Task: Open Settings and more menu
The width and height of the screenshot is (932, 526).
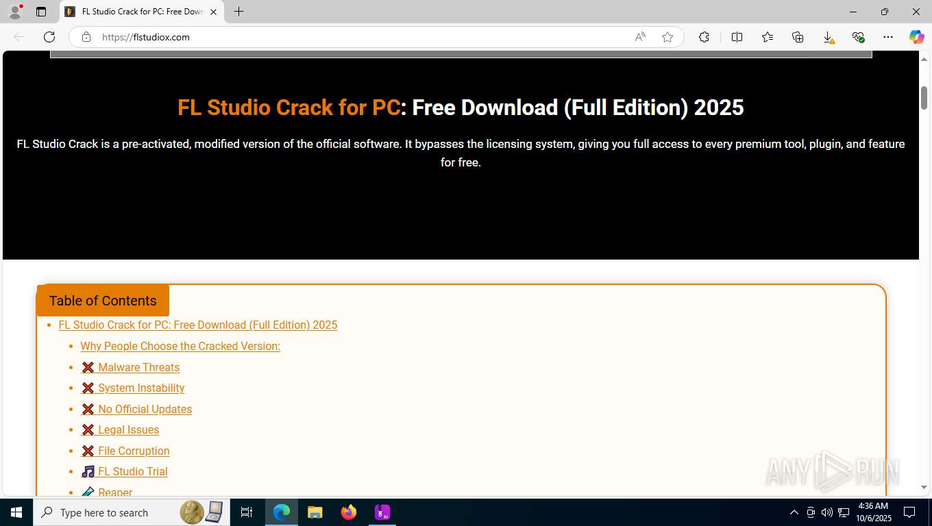Action: 888,37
